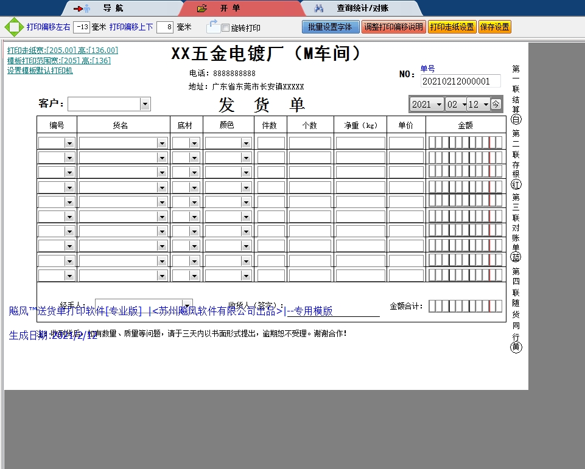Click the 单号 order number input field

[x=460, y=81]
